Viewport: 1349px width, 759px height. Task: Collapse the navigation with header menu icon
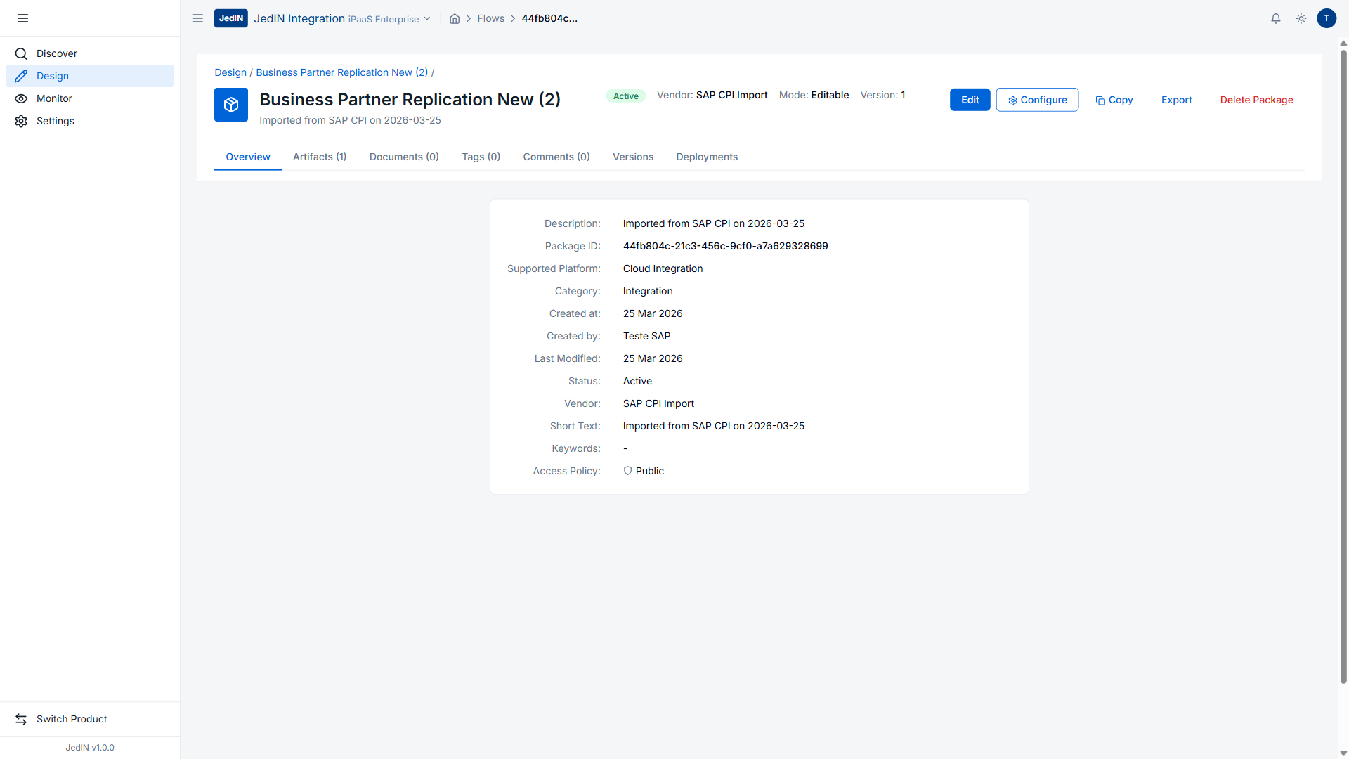pyautogui.click(x=197, y=18)
